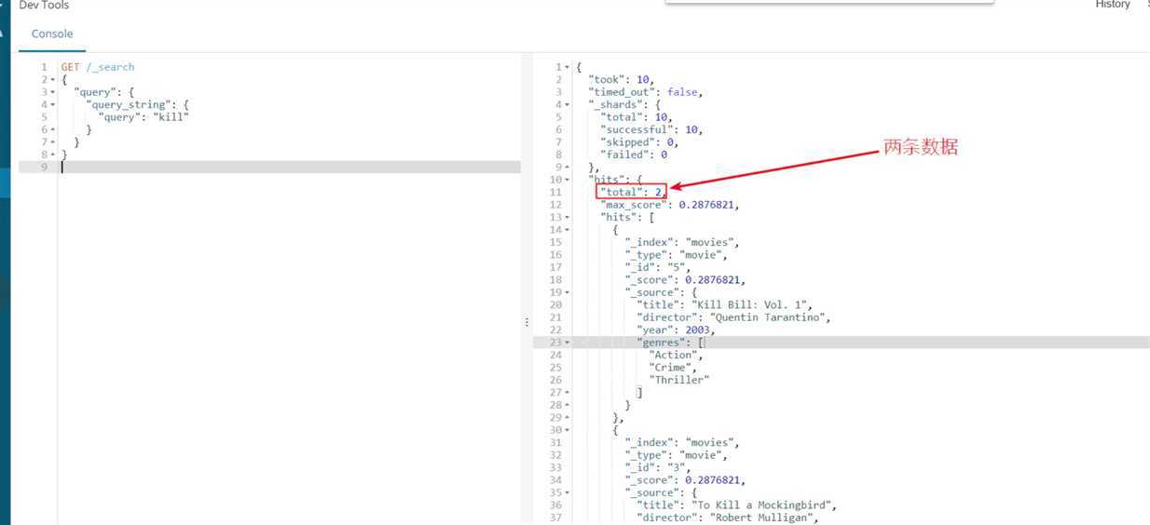Click the "kill" query value

coord(171,117)
